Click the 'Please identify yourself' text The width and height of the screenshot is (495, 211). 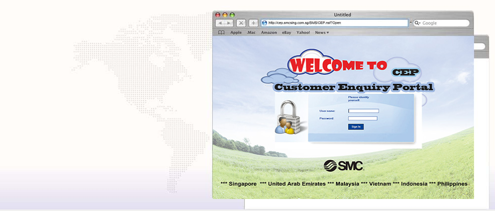pyautogui.click(x=358, y=98)
